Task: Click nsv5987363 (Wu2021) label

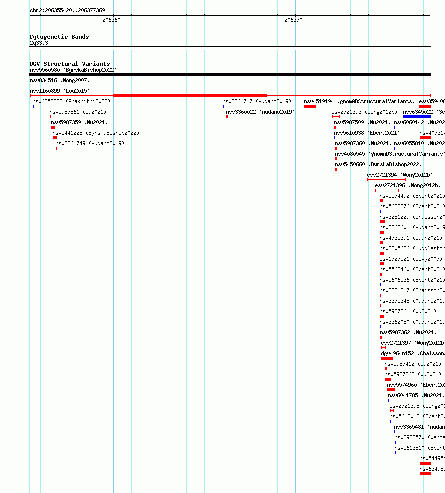Action: pos(413,374)
